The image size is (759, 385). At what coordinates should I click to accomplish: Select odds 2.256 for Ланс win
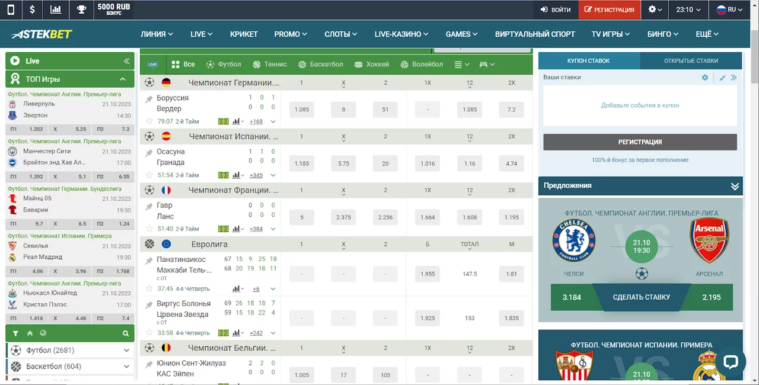coord(385,217)
